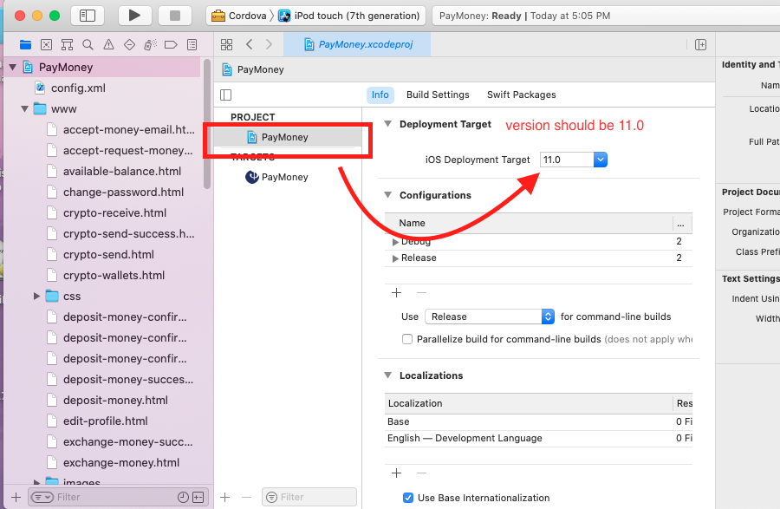Click the related items grid icon in the editor bar
Image resolution: width=780 pixels, height=509 pixels.
coord(226,44)
